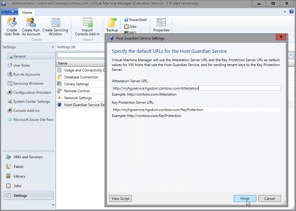Image resolution: width=296 pixels, height=211 pixels.
Task: Click the Attestation Server URL field
Action: (x=196, y=88)
